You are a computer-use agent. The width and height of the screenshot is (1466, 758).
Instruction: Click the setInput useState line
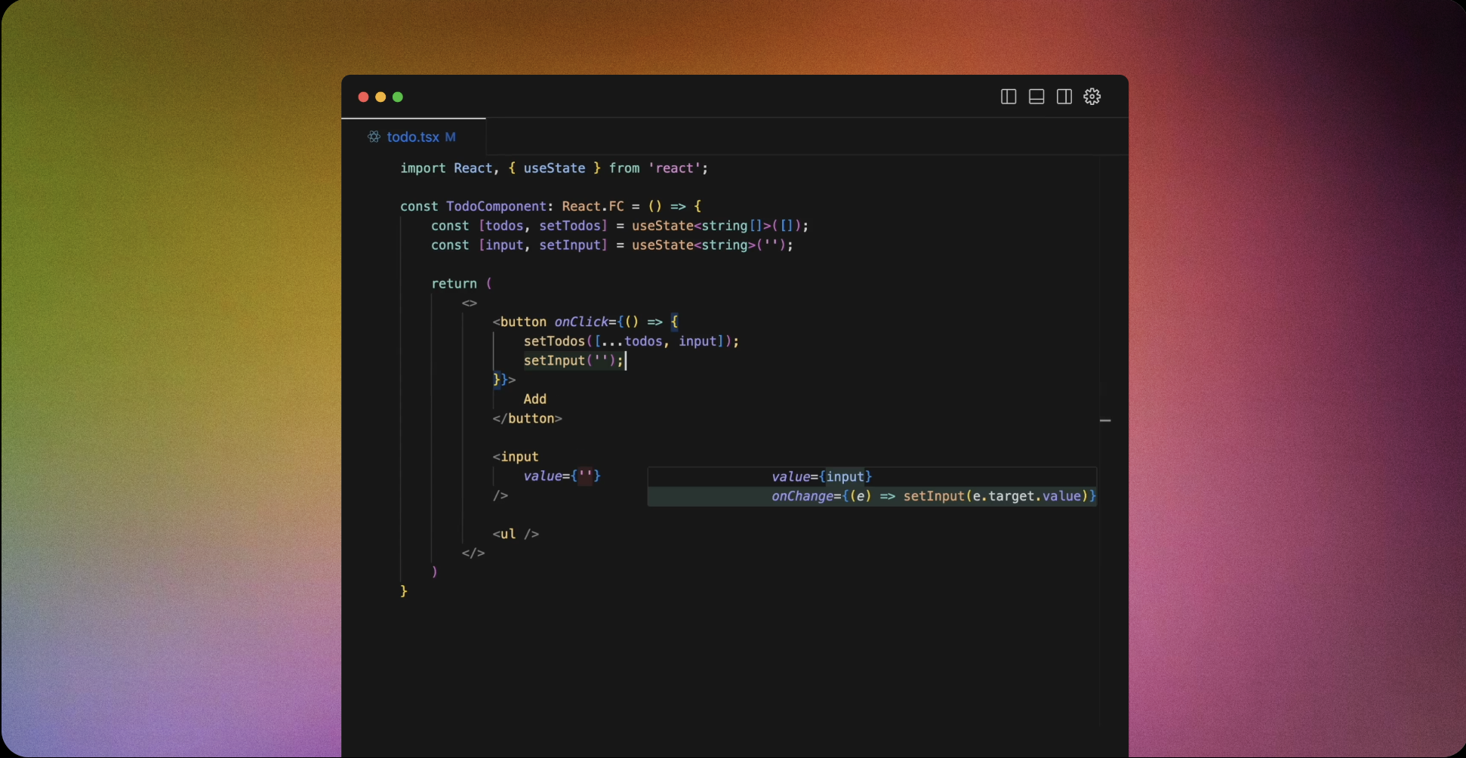612,245
